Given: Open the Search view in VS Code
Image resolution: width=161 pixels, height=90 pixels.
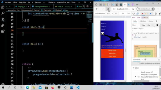Looking at the screenshot, I should (3, 13).
